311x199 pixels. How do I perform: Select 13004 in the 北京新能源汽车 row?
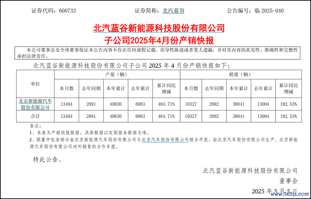pos(263,104)
